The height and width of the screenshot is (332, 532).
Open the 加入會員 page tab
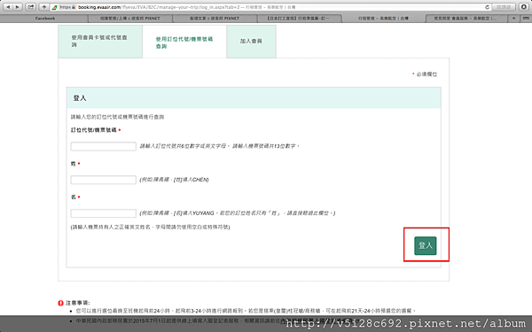tap(251, 42)
